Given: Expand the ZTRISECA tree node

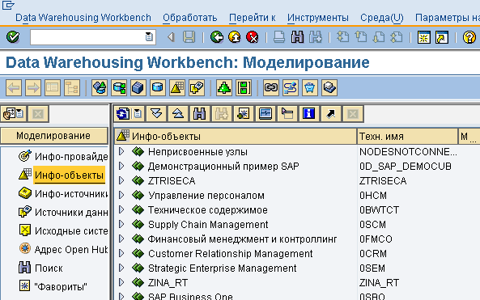Looking at the screenshot, I should pyautogui.click(x=121, y=180).
